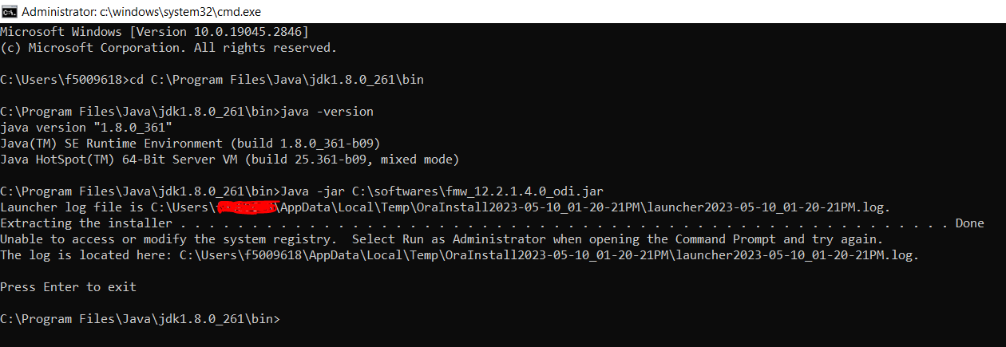
Task: Select the Microsoft Corporation copyright line
Action: tap(168, 48)
